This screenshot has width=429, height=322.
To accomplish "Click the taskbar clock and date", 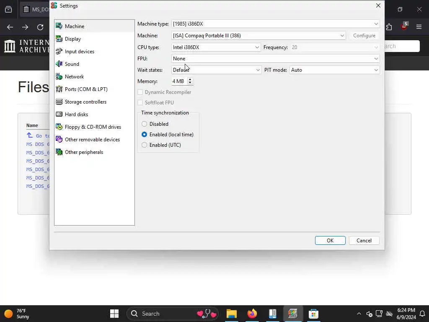I will (x=406, y=314).
